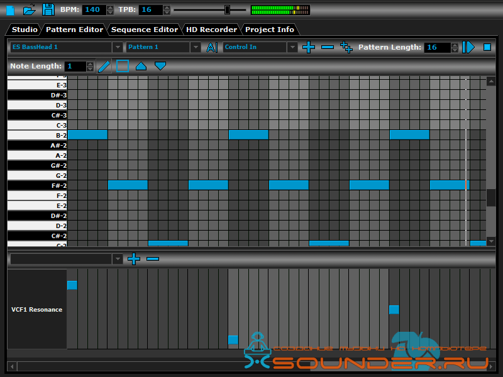The width and height of the screenshot is (503, 377).
Task: Clone pattern with double-plus icon
Action: (346, 47)
